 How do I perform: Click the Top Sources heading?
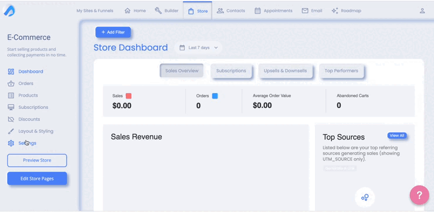coord(344,137)
